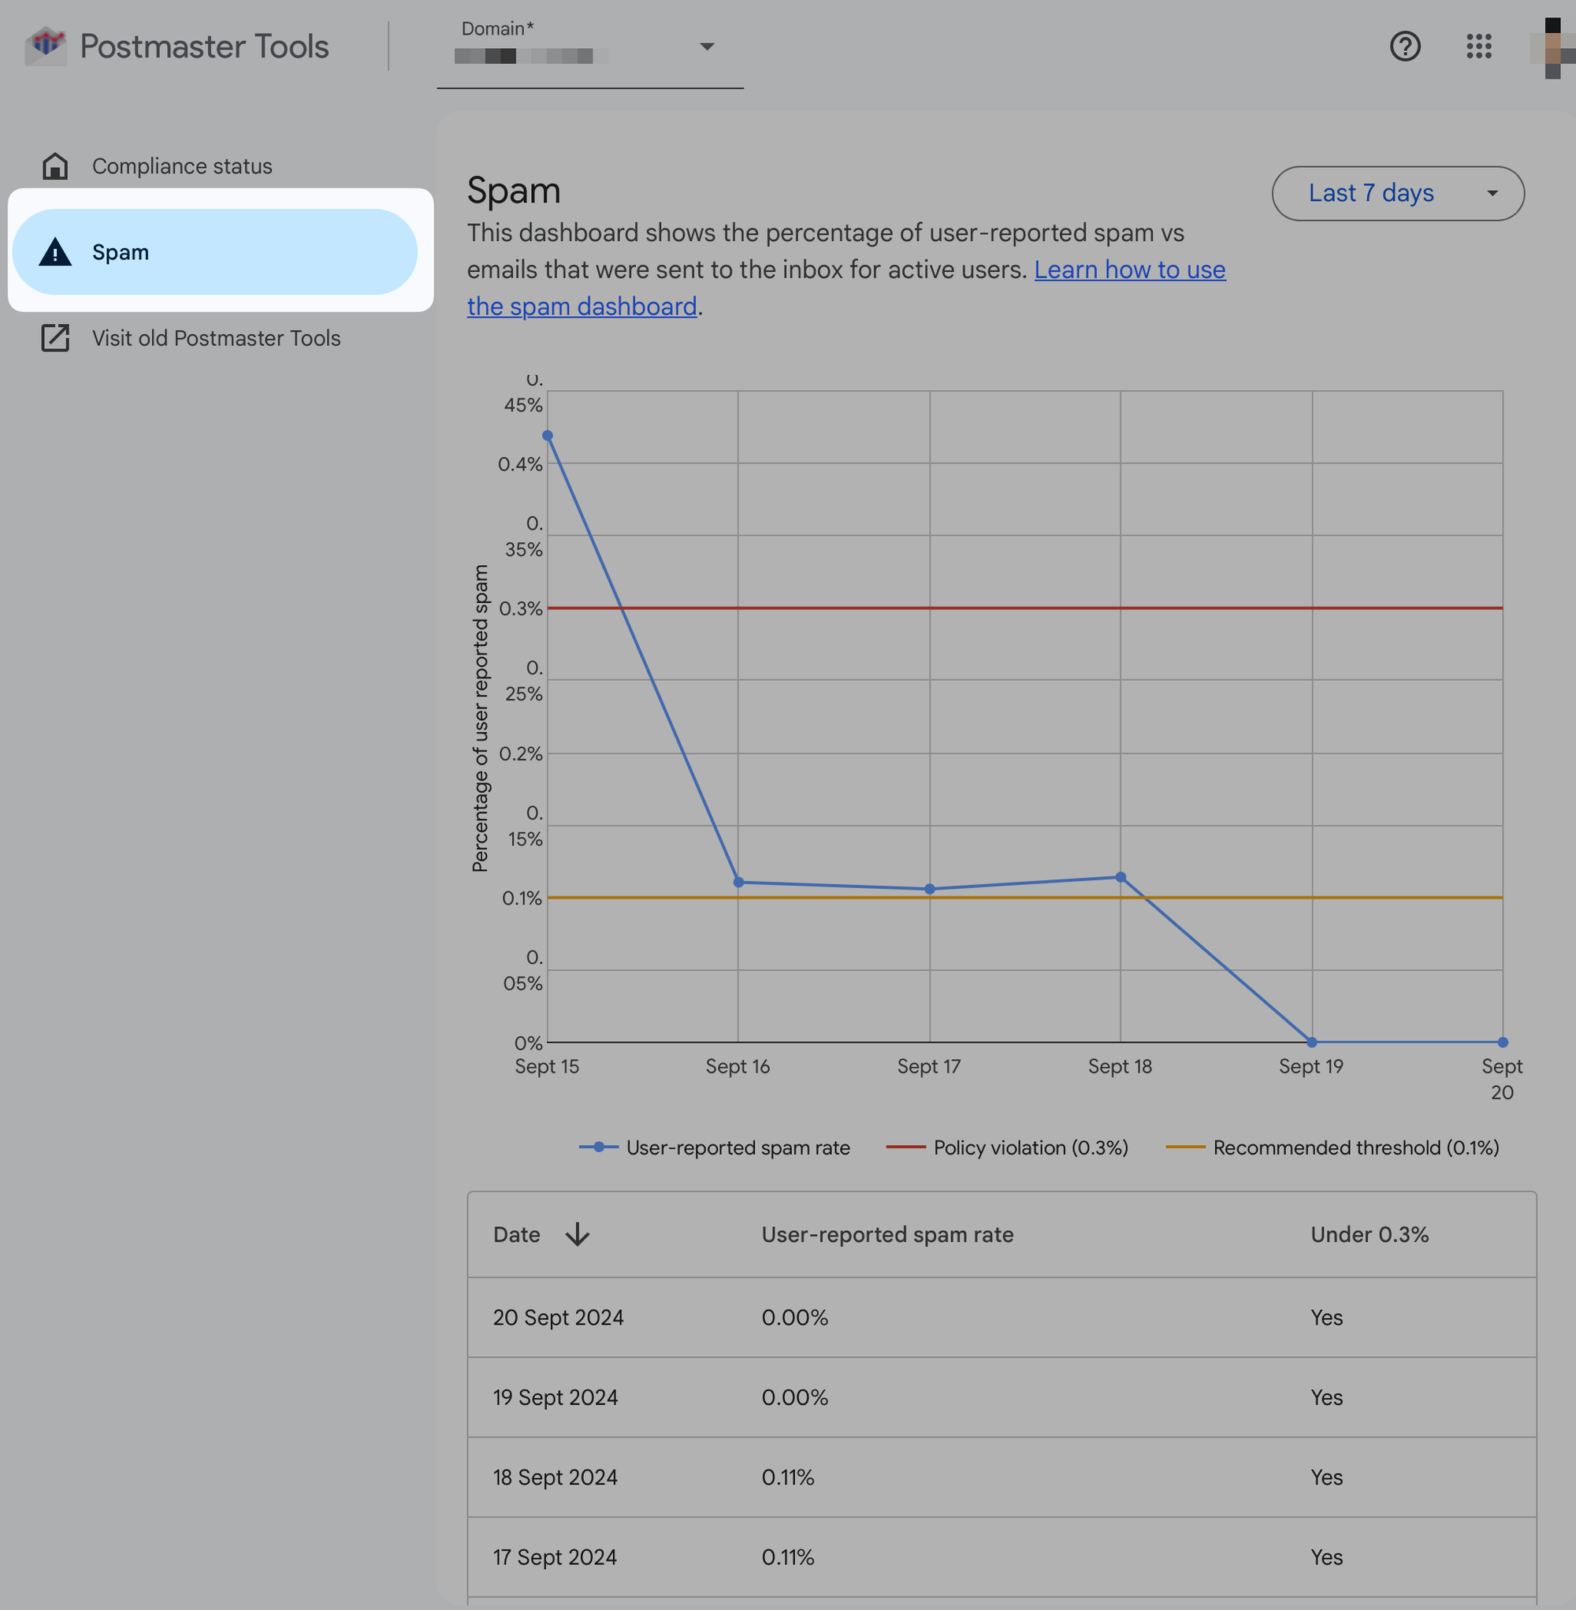Open Visit old Postmaster Tools link

coord(216,338)
